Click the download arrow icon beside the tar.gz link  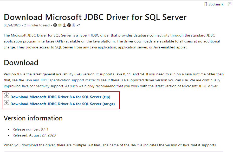7,103
